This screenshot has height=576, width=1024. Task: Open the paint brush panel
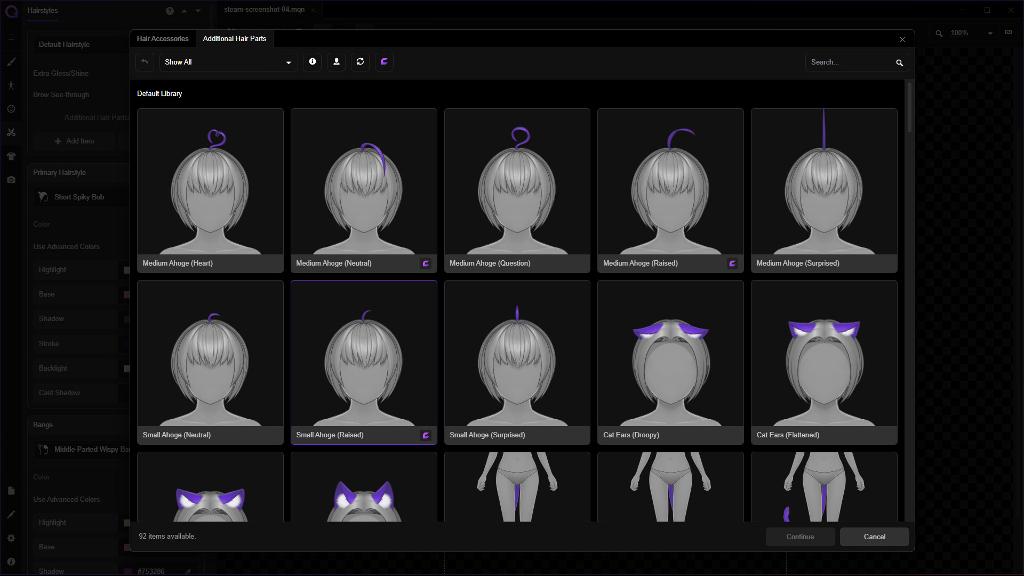coord(11,62)
